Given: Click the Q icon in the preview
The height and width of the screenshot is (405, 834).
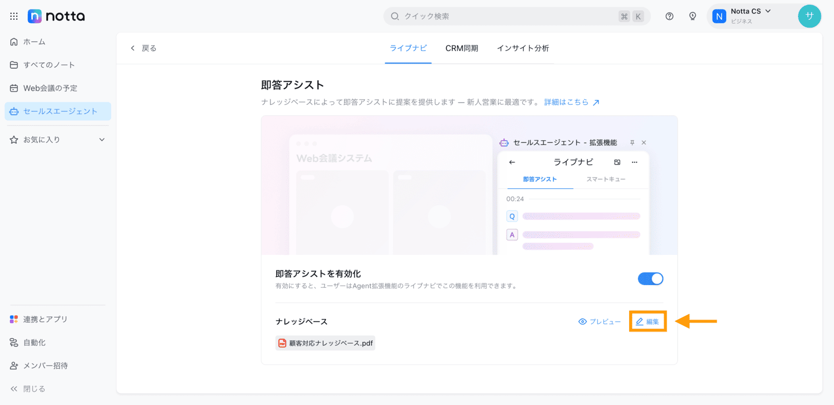Looking at the screenshot, I should coord(512,216).
